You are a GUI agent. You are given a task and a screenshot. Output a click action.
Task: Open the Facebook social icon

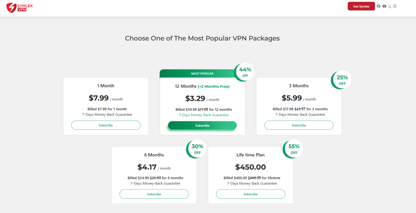379,6
